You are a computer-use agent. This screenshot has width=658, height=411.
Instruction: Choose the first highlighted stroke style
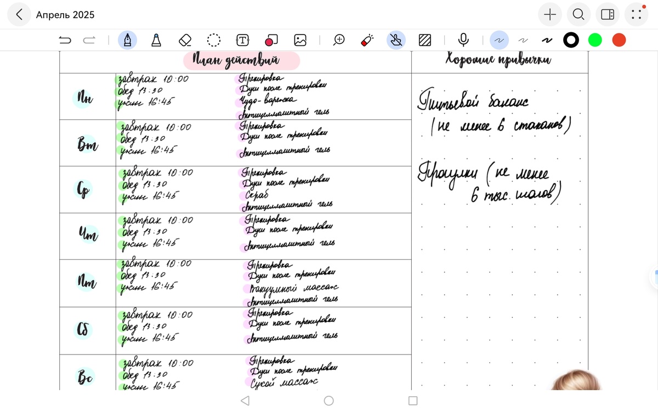click(x=499, y=40)
